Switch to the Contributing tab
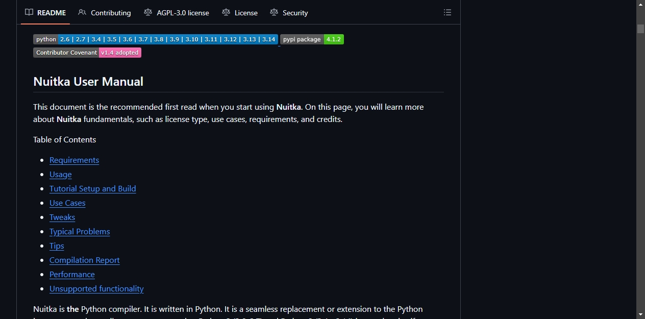This screenshot has height=319, width=645. point(105,13)
